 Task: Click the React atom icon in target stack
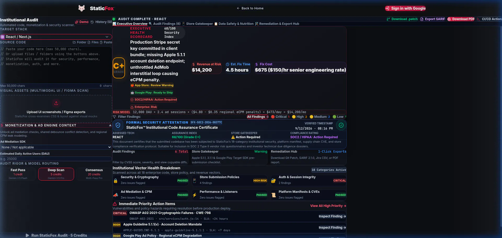[3, 37]
